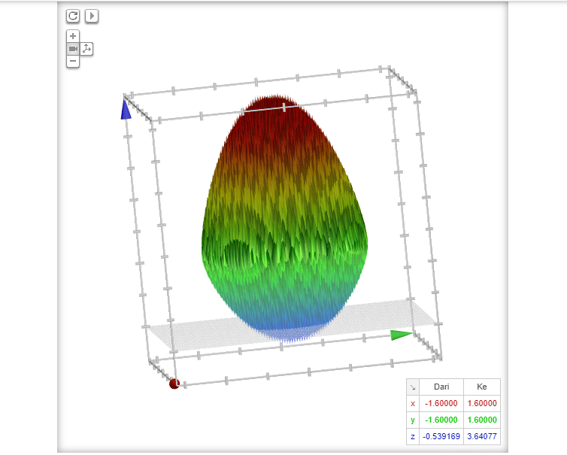Edit the z 'Dari' value -0.539169

point(441,436)
